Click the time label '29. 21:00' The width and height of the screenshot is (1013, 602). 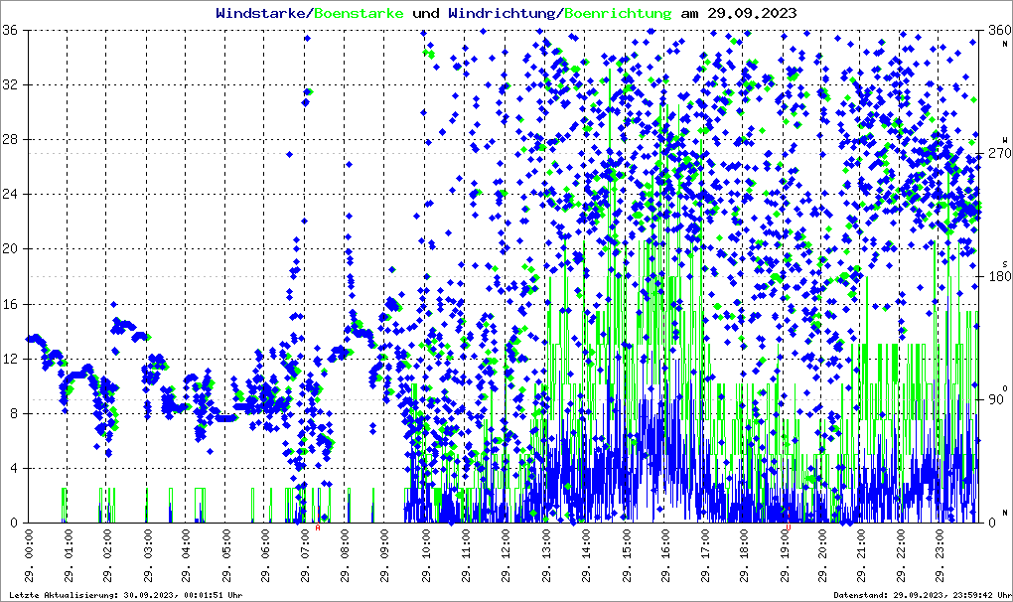pos(862,556)
